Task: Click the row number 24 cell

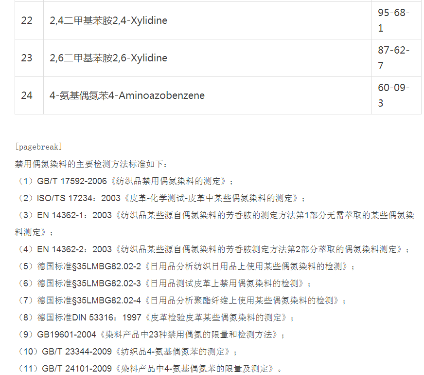Action: (27, 95)
